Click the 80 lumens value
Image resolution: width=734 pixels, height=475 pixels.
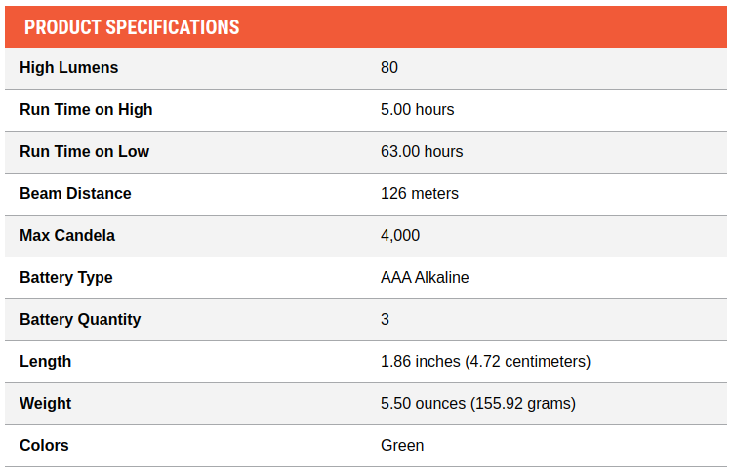[389, 68]
